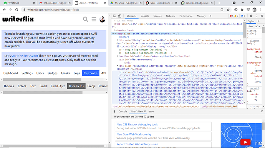The width and height of the screenshot is (265, 148).
Task: Show more DevTools tabs chevron
Action: click(210, 16)
